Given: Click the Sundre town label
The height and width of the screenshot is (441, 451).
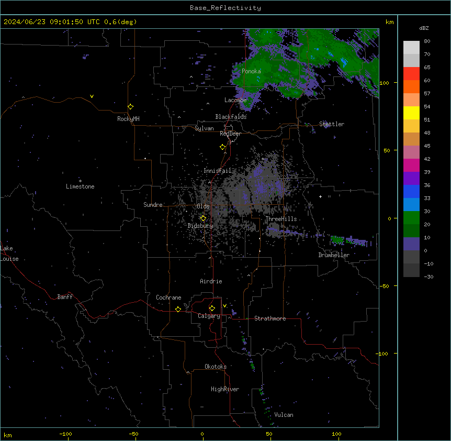Looking at the screenshot, I should [153, 205].
